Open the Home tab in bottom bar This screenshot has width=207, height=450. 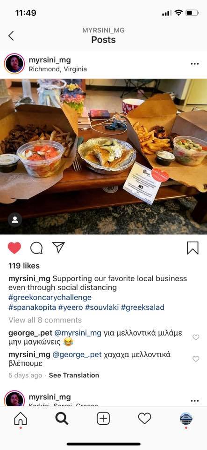(x=21, y=419)
